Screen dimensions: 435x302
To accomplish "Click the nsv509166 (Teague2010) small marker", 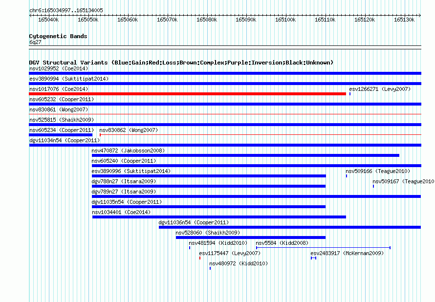I will click(x=347, y=176).
